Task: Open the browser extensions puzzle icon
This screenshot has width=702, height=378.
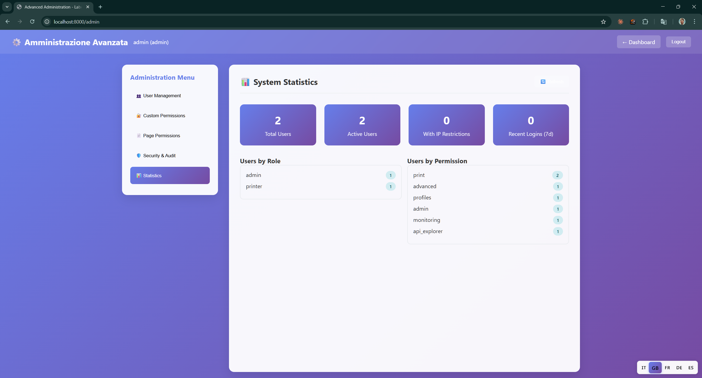Action: point(645,22)
